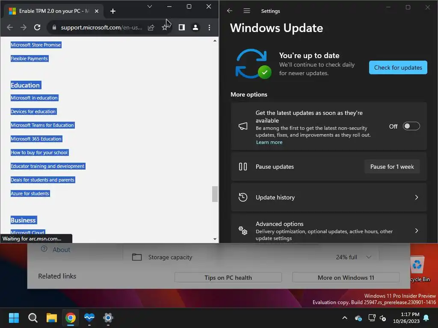Image resolution: width=438 pixels, height=328 pixels.
Task: Open Update history chevron
Action: pyautogui.click(x=417, y=197)
